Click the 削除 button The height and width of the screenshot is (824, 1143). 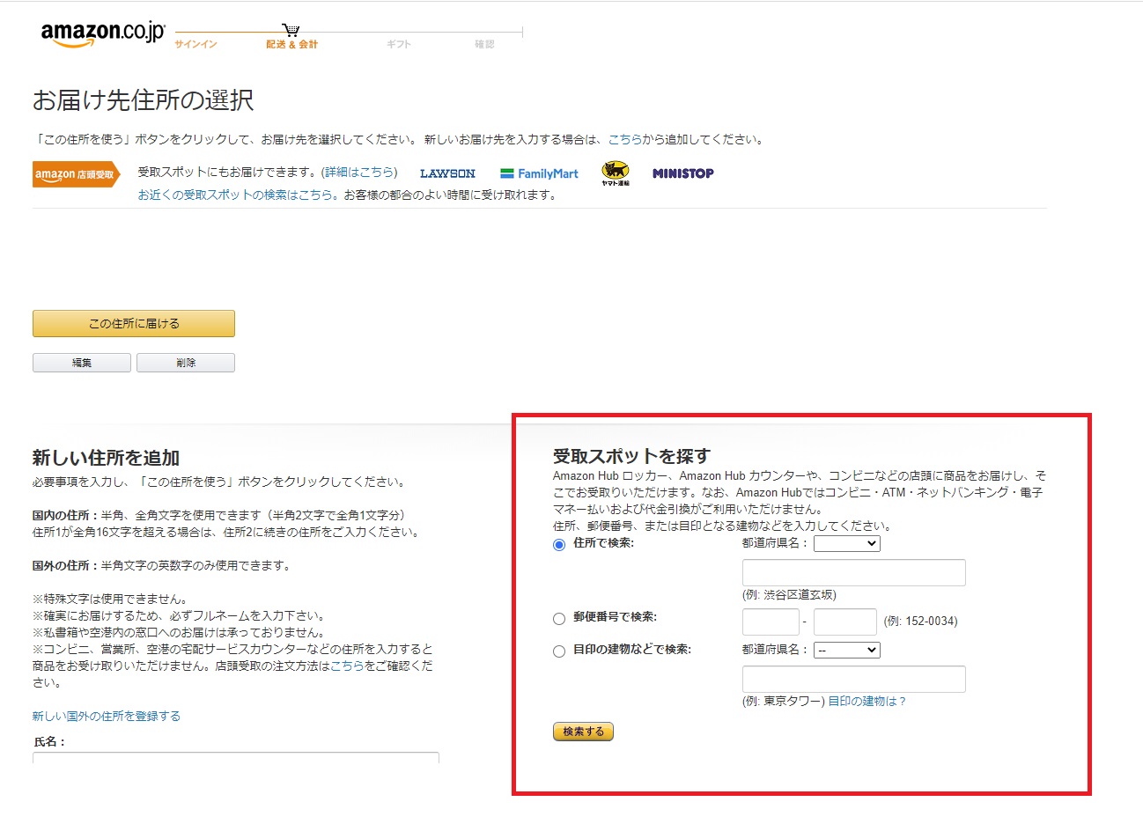[x=186, y=363]
